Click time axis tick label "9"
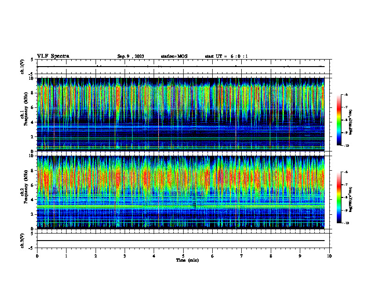371x287 pixels. click(300, 256)
